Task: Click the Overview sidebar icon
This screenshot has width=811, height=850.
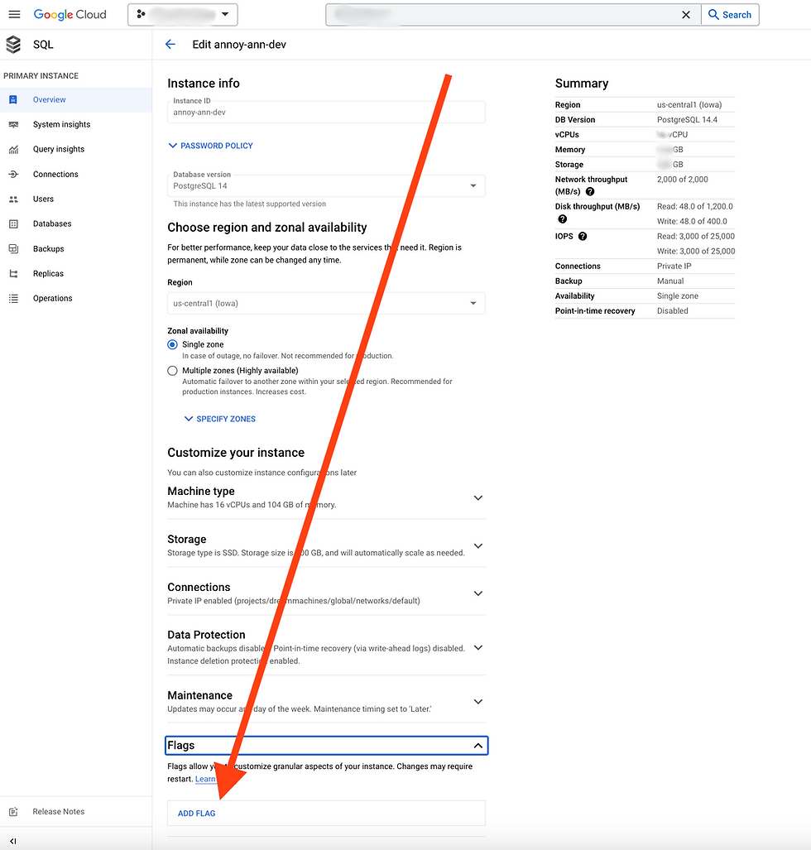Action: tap(13, 100)
